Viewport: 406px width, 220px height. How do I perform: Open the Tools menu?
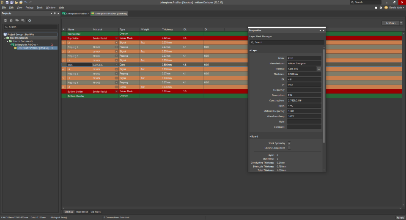tap(39, 8)
